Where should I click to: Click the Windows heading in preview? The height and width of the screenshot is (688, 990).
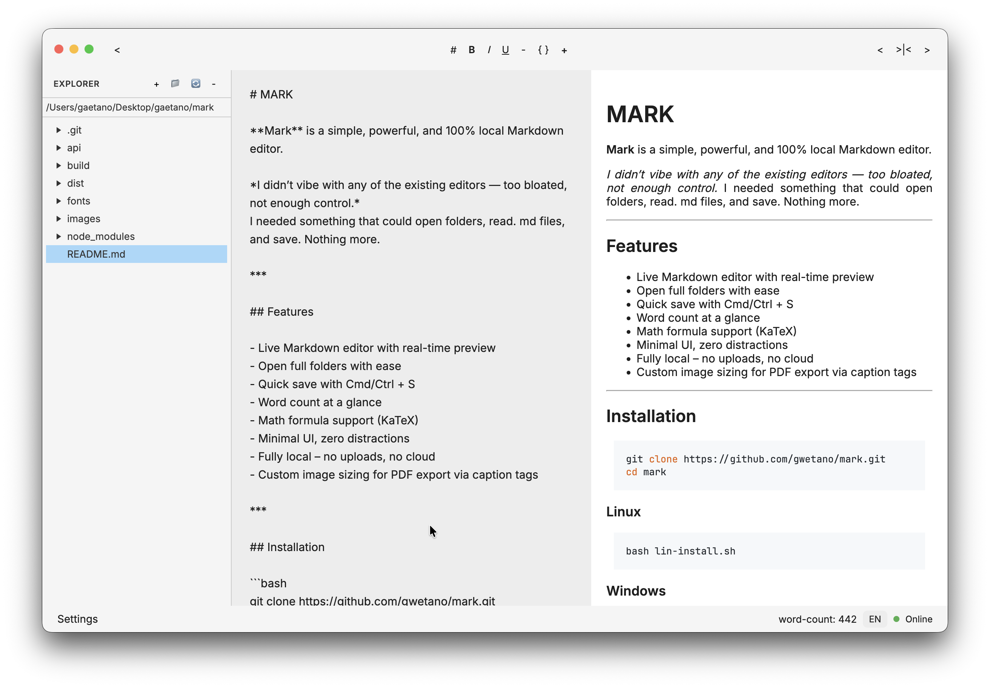pyautogui.click(x=636, y=591)
